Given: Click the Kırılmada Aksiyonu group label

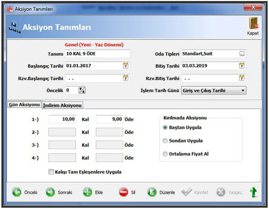Looking at the screenshot, I should pyautogui.click(x=185, y=118).
